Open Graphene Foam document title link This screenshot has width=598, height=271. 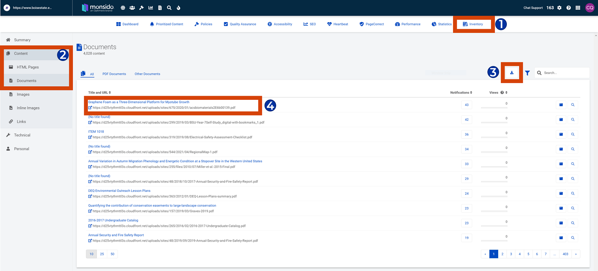click(139, 102)
